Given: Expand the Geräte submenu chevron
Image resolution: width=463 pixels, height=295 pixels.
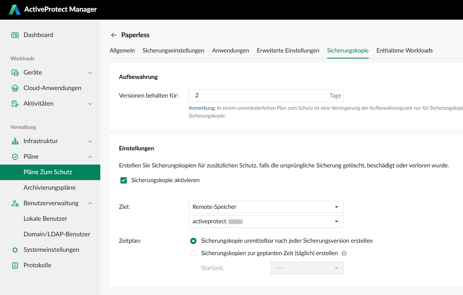Looking at the screenshot, I should tap(90, 73).
